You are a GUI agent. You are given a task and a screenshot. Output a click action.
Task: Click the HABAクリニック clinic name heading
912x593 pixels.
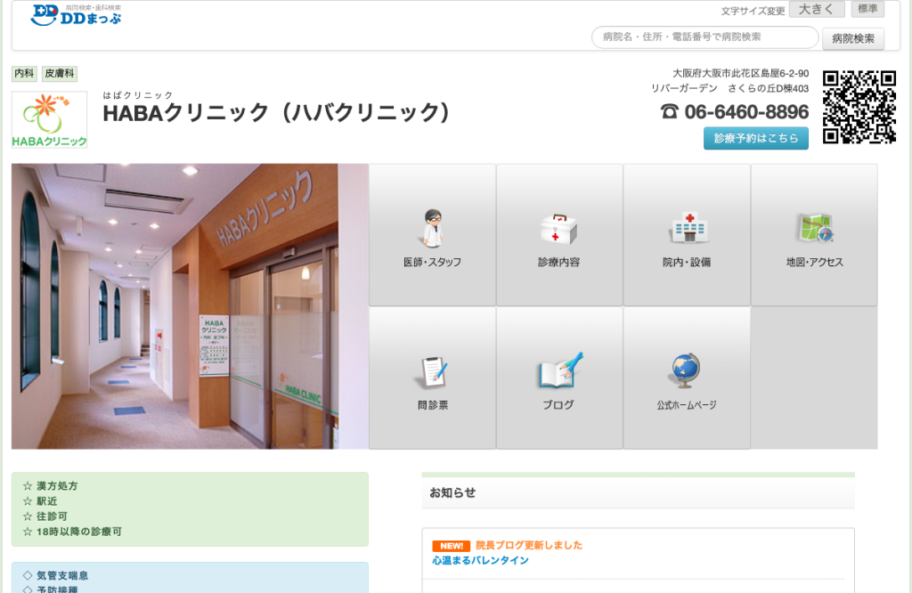277,112
